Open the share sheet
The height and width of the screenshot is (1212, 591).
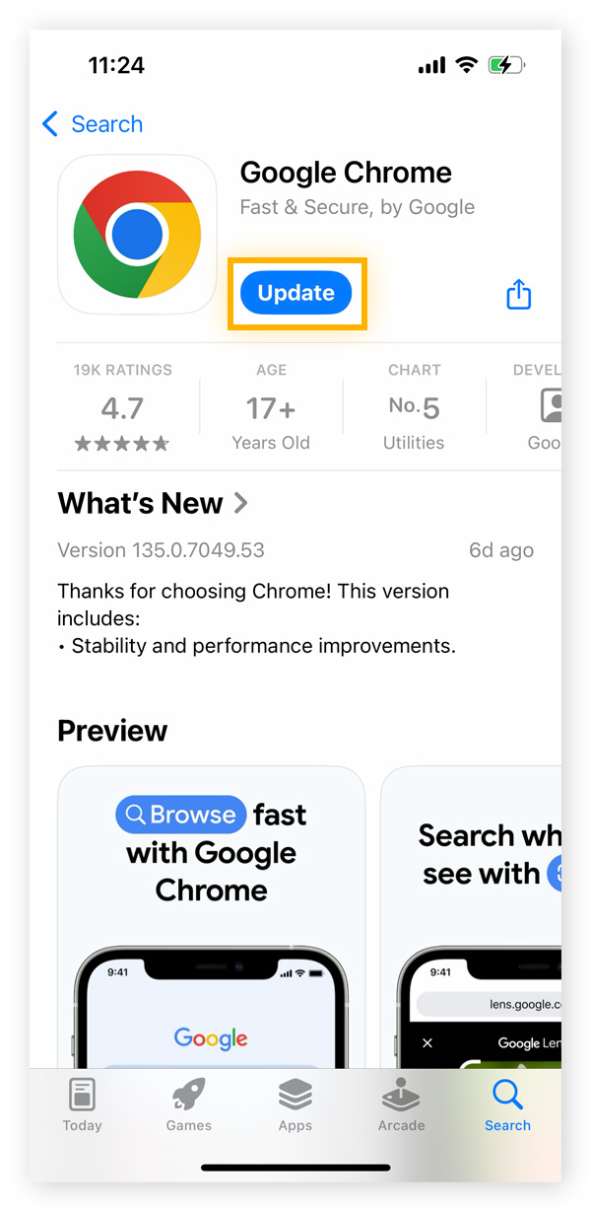coord(518,293)
